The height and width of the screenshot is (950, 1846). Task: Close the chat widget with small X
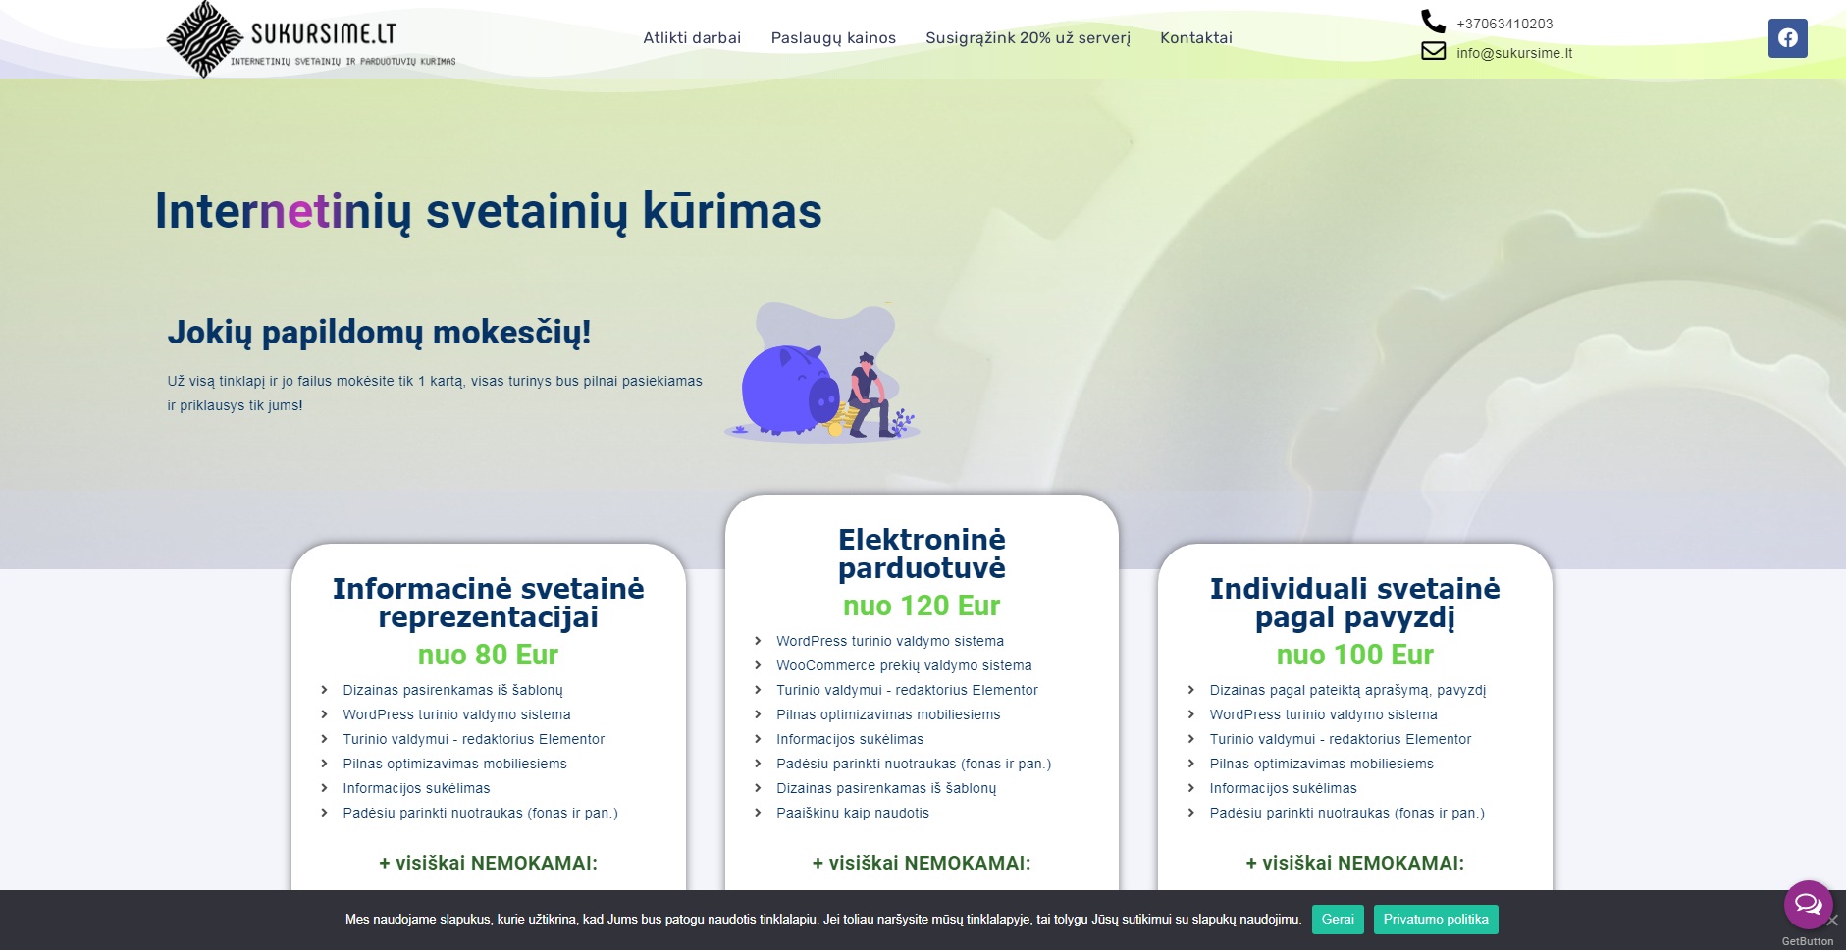[x=1832, y=921]
